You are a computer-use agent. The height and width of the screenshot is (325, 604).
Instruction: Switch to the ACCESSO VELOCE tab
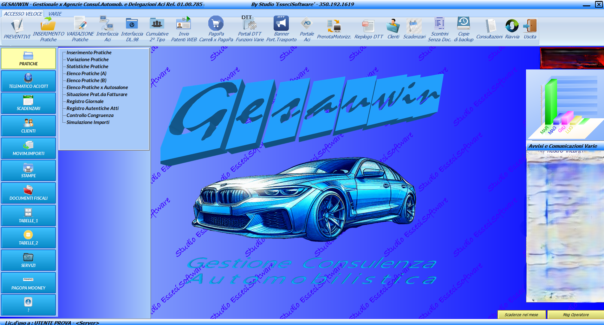23,14
